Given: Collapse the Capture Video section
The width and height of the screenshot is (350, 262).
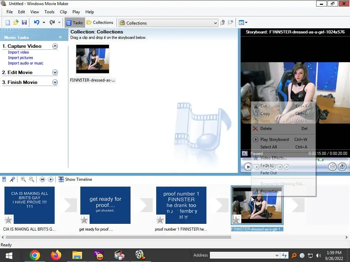Looking at the screenshot, I should [x=55, y=46].
